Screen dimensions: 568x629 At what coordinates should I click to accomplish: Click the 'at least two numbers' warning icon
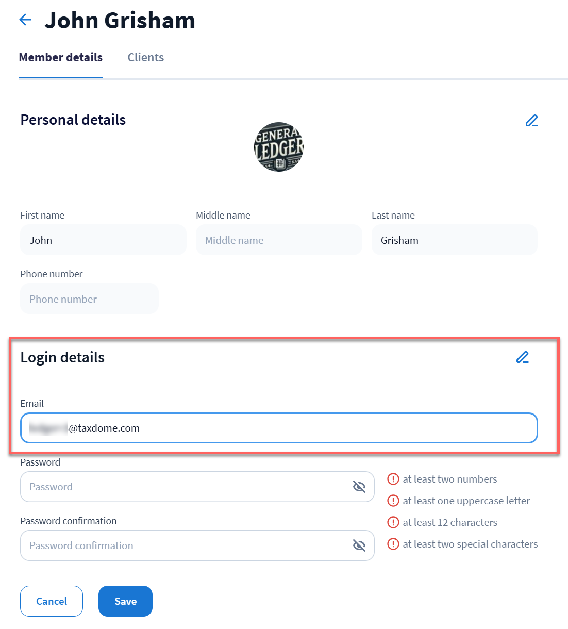coord(393,479)
